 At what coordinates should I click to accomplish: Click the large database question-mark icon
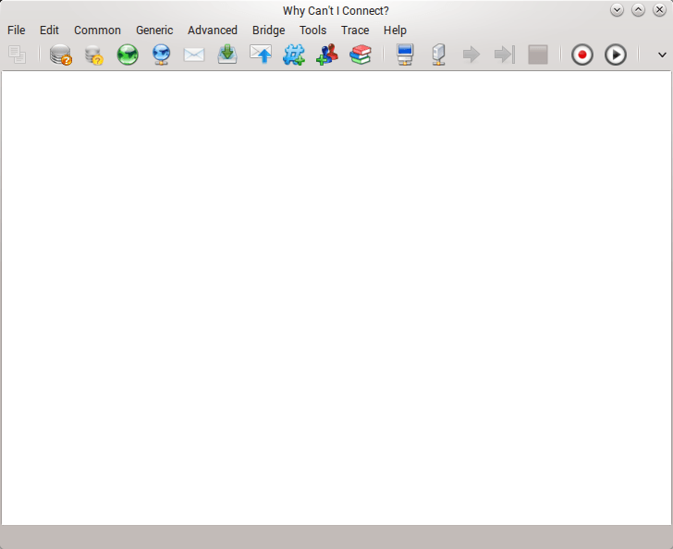pos(60,55)
